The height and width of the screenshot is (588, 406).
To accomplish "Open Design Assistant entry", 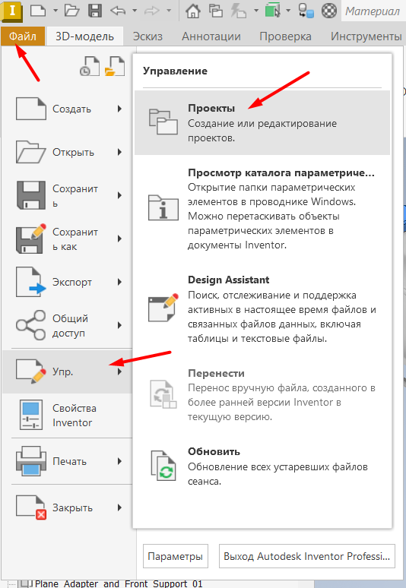I will coord(262,309).
